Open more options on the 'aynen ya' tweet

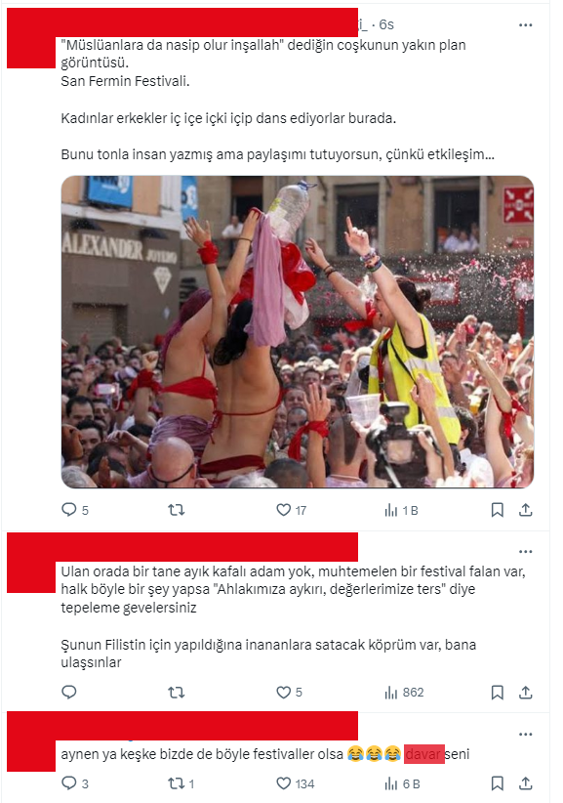526,735
